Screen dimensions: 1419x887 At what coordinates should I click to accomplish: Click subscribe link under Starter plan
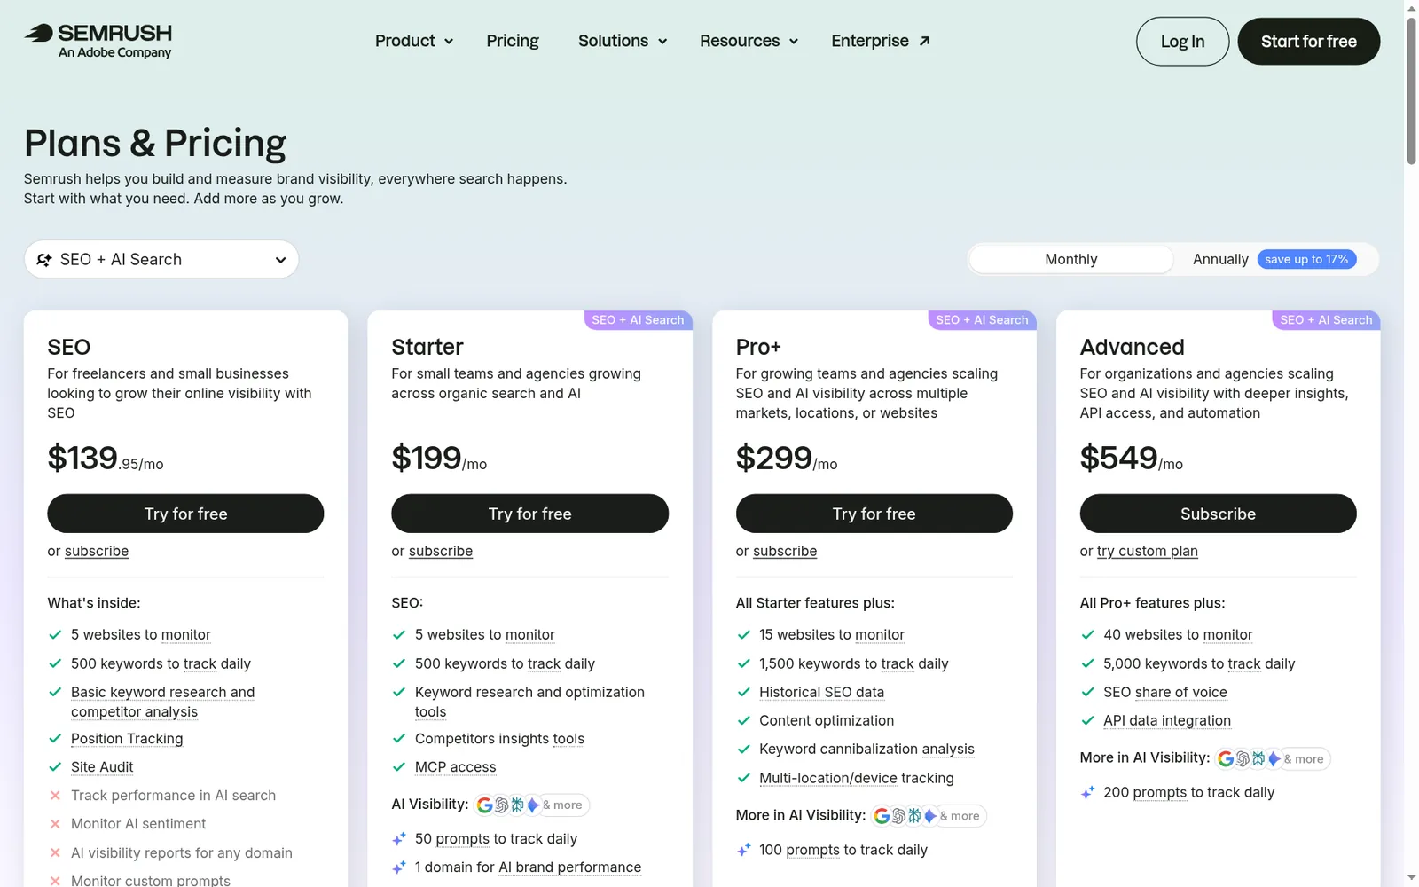pos(441,551)
